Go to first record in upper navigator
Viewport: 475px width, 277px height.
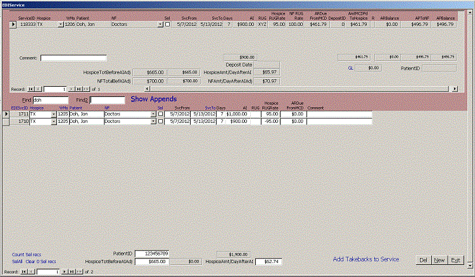pyautogui.click(x=32, y=89)
